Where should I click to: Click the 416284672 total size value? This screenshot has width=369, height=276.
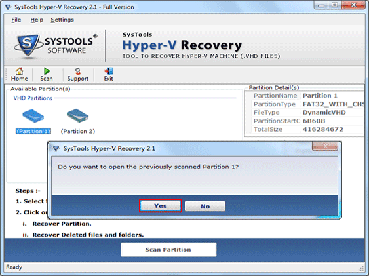click(323, 129)
